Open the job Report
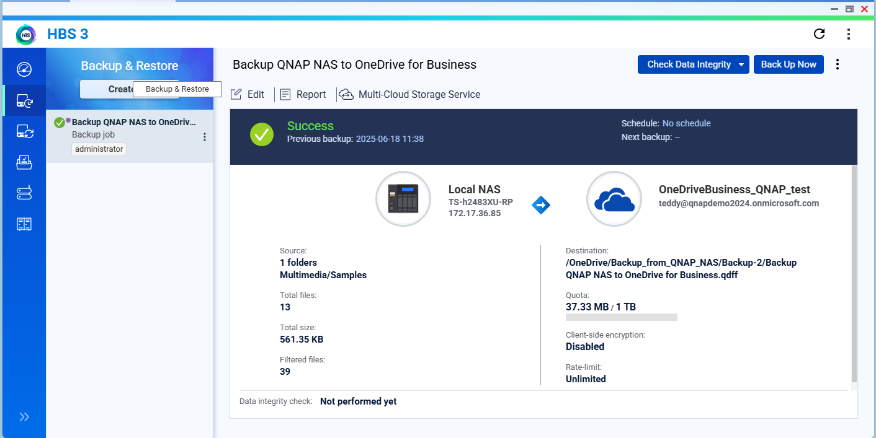This screenshot has width=876, height=438. click(303, 95)
